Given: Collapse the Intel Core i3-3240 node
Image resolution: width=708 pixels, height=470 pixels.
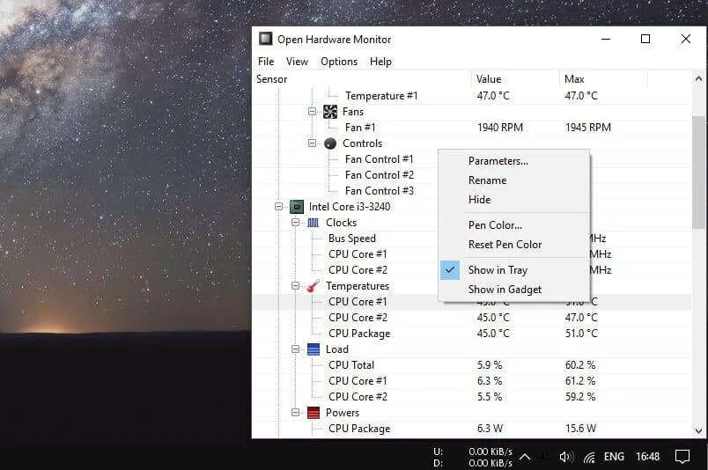Looking at the screenshot, I should (279, 207).
